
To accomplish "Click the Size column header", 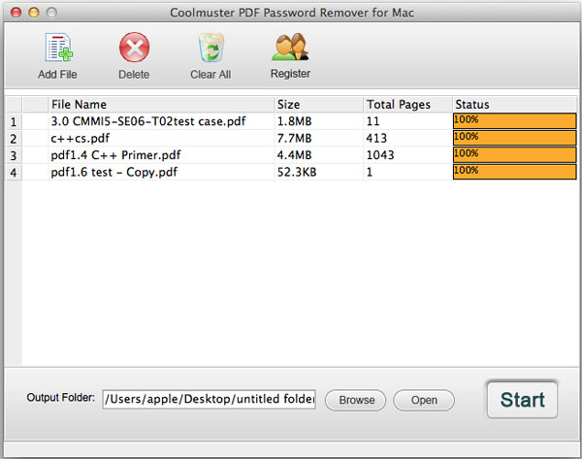I will click(319, 105).
